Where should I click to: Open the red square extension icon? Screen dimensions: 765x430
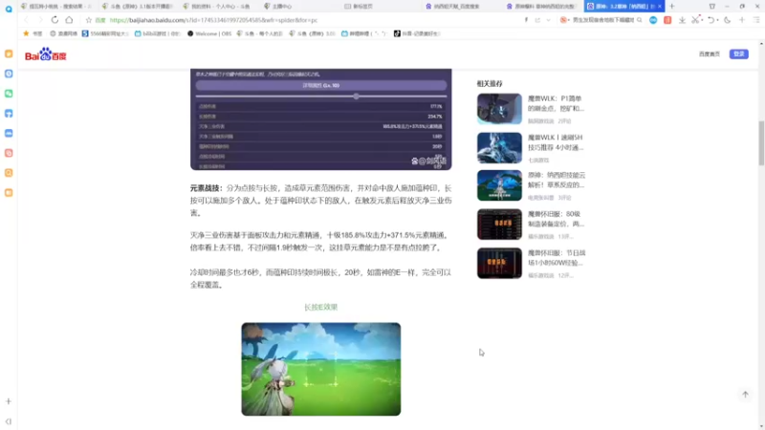[667, 20]
